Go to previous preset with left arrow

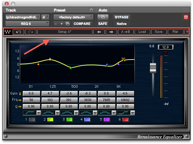point(99,32)
